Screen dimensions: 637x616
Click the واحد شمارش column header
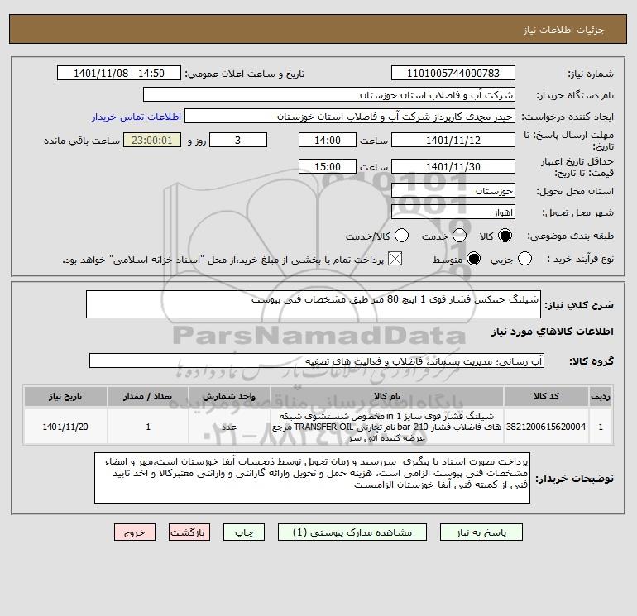pos(229,396)
